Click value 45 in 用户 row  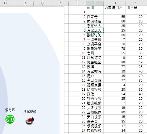click(123, 76)
